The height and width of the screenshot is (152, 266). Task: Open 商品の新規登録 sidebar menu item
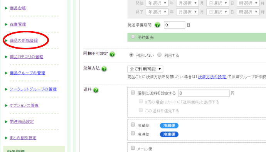[x=24, y=41]
